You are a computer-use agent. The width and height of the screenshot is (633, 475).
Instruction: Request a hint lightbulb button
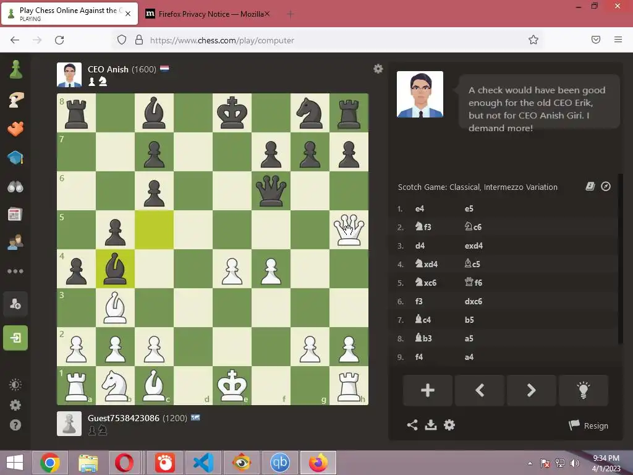coord(584,390)
